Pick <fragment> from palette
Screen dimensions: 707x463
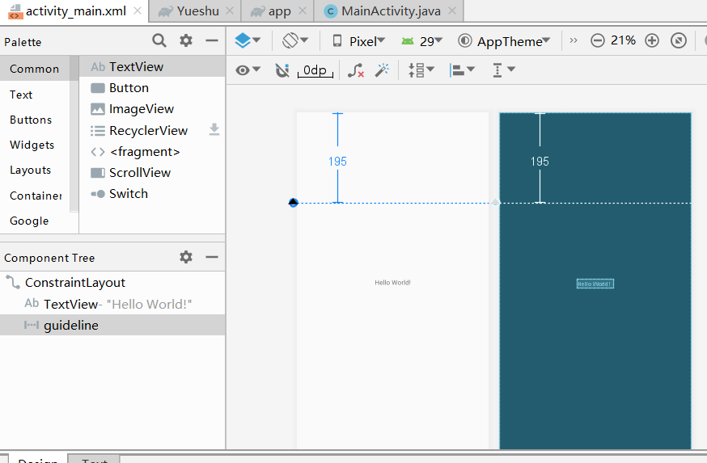(152, 152)
